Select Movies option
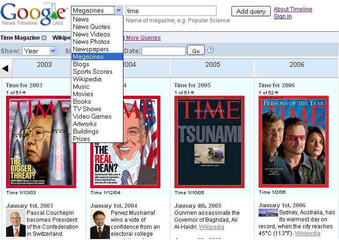 (x=97, y=94)
